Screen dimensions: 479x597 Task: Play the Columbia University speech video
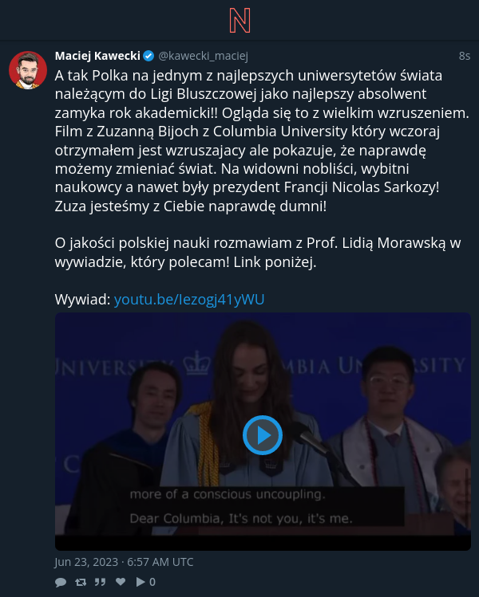(x=263, y=435)
